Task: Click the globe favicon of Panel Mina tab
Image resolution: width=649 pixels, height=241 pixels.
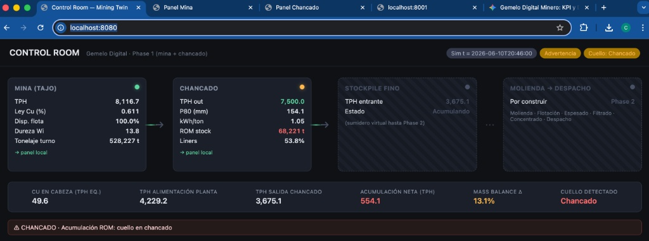Action: coord(156,8)
